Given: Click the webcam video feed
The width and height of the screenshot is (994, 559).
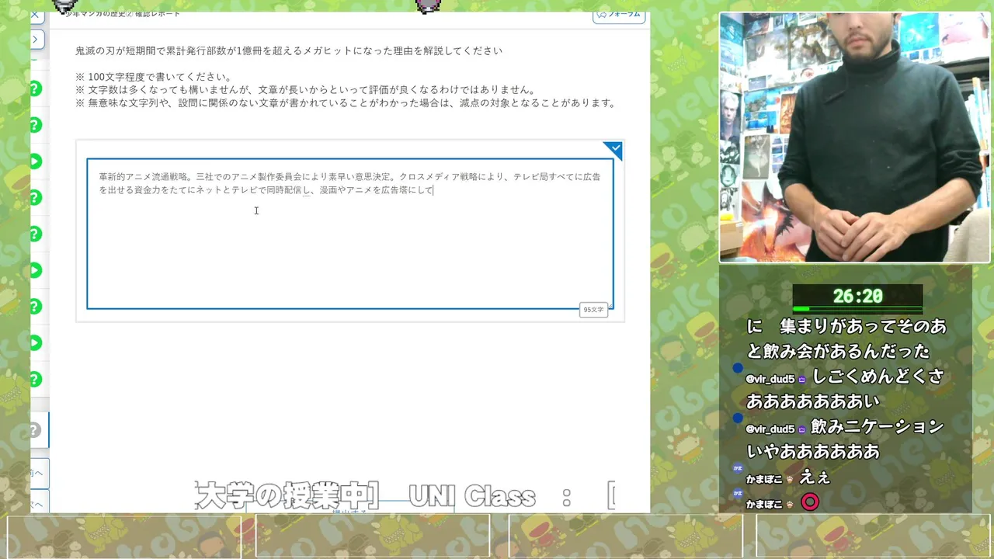Looking at the screenshot, I should coord(854,137).
